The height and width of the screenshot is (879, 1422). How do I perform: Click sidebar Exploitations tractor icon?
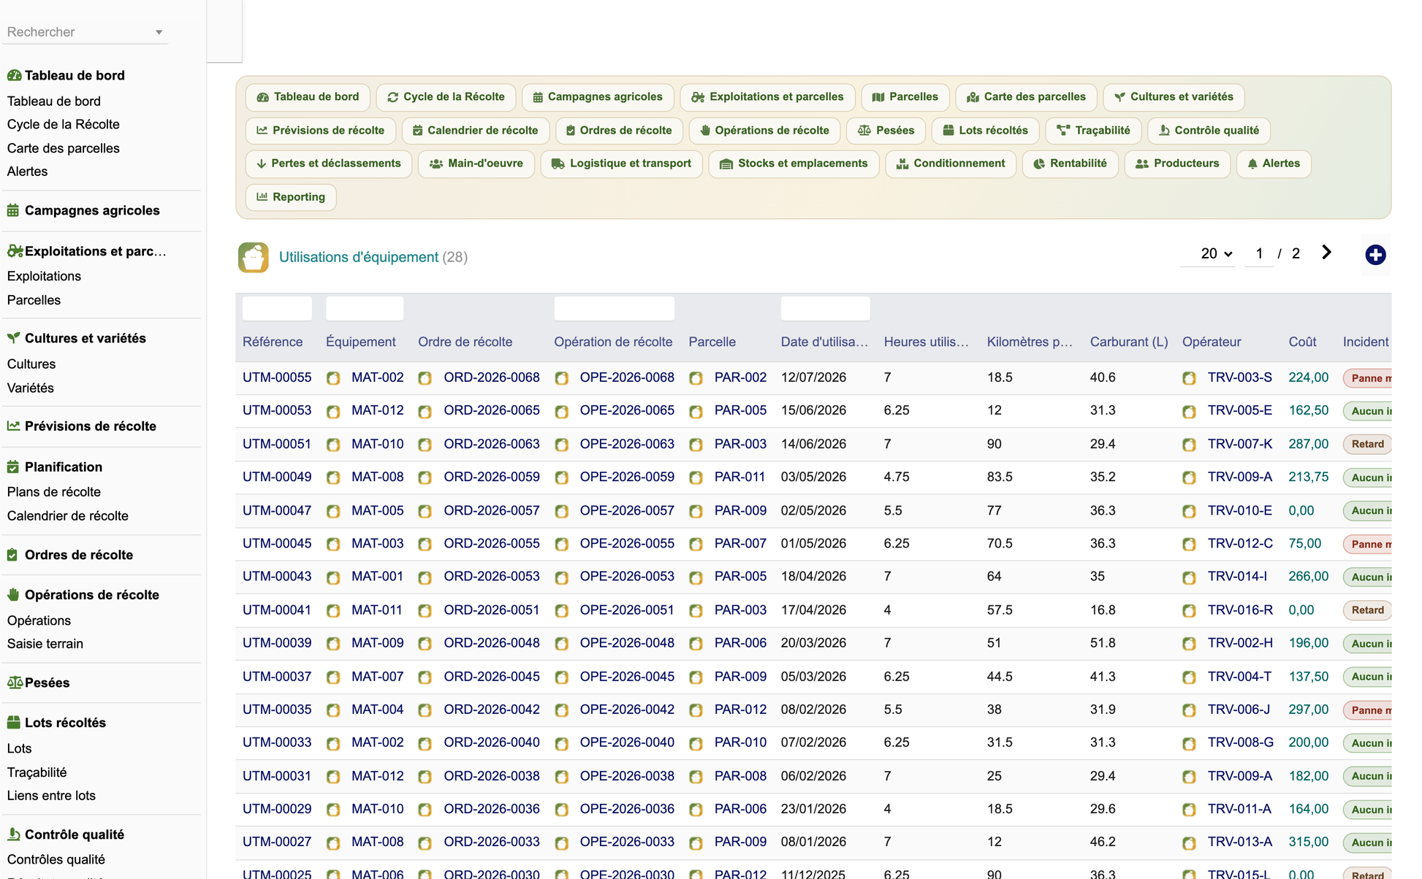coord(15,251)
